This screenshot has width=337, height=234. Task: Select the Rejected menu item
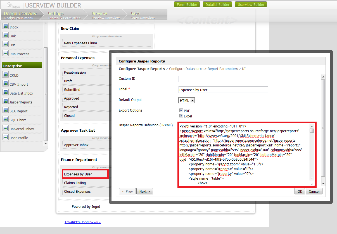[x=86, y=107]
